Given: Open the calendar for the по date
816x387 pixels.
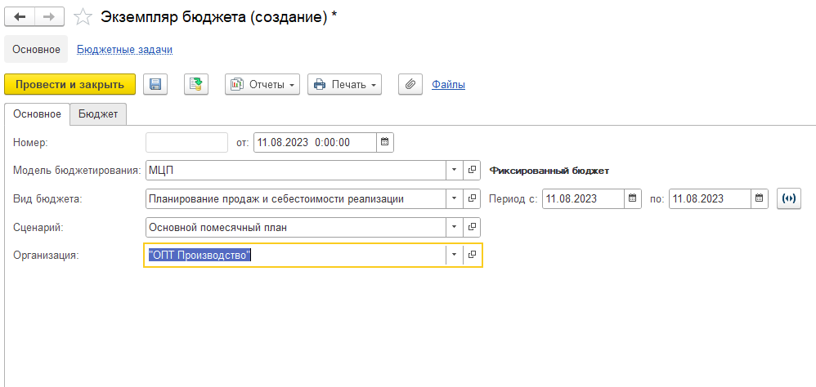Looking at the screenshot, I should click(x=760, y=198).
